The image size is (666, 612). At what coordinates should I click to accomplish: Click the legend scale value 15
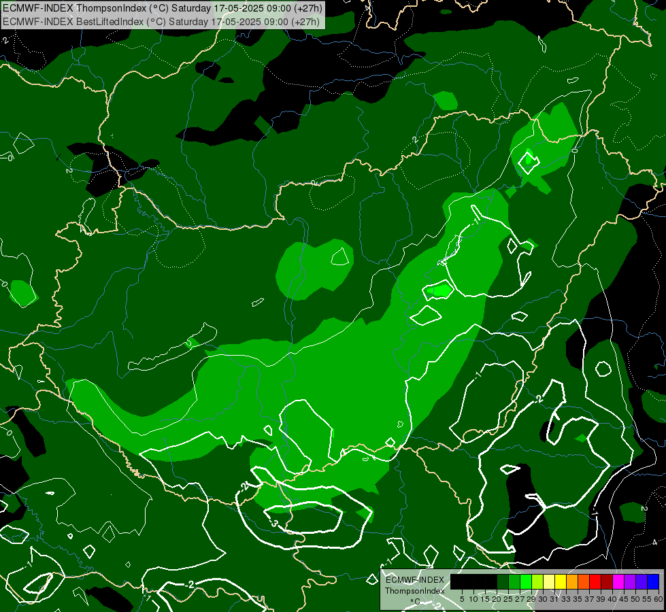(485, 599)
